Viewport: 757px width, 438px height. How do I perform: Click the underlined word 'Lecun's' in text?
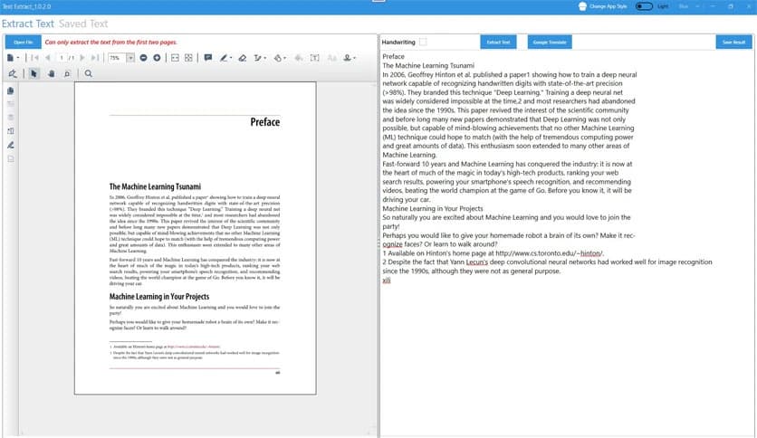[x=477, y=262]
